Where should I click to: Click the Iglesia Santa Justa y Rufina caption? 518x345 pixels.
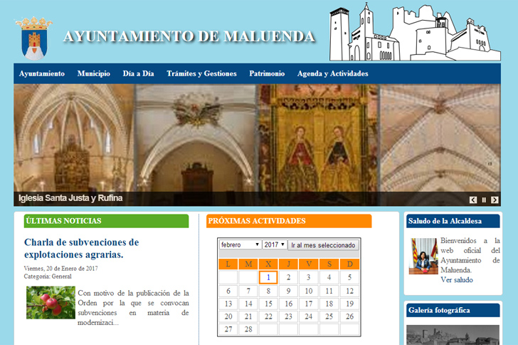tap(70, 198)
